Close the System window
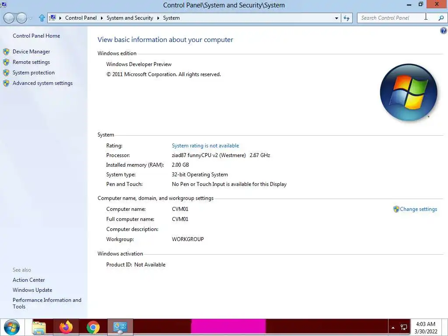Image resolution: width=448 pixels, height=336 pixels. [x=437, y=4]
